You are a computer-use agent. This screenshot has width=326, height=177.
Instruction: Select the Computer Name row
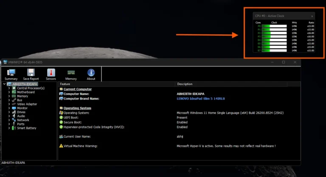pyautogui.click(x=179, y=94)
